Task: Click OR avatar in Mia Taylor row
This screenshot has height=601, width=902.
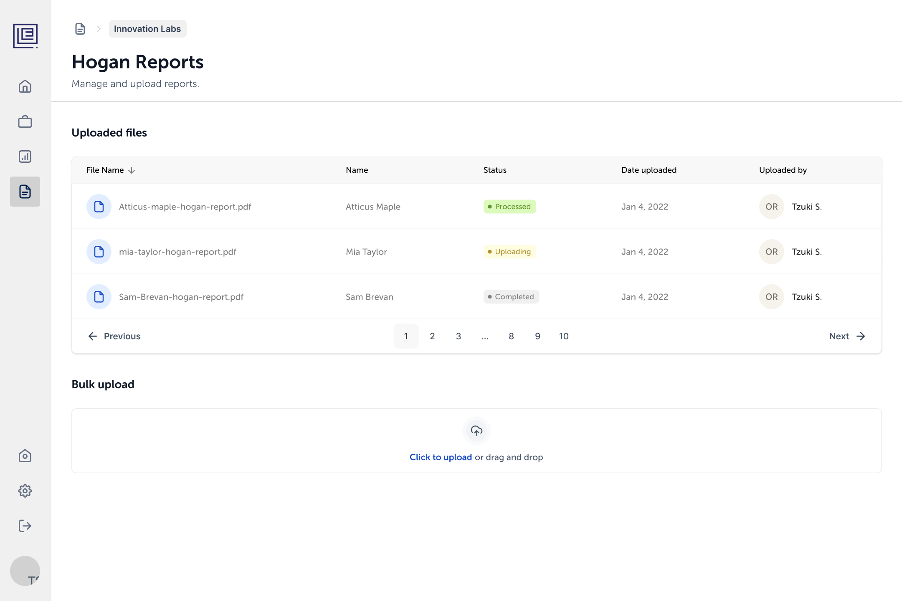Action: (x=772, y=252)
